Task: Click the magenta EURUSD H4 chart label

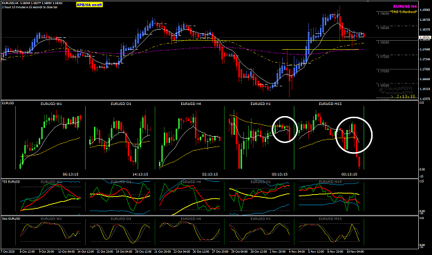Action: [x=405, y=6]
